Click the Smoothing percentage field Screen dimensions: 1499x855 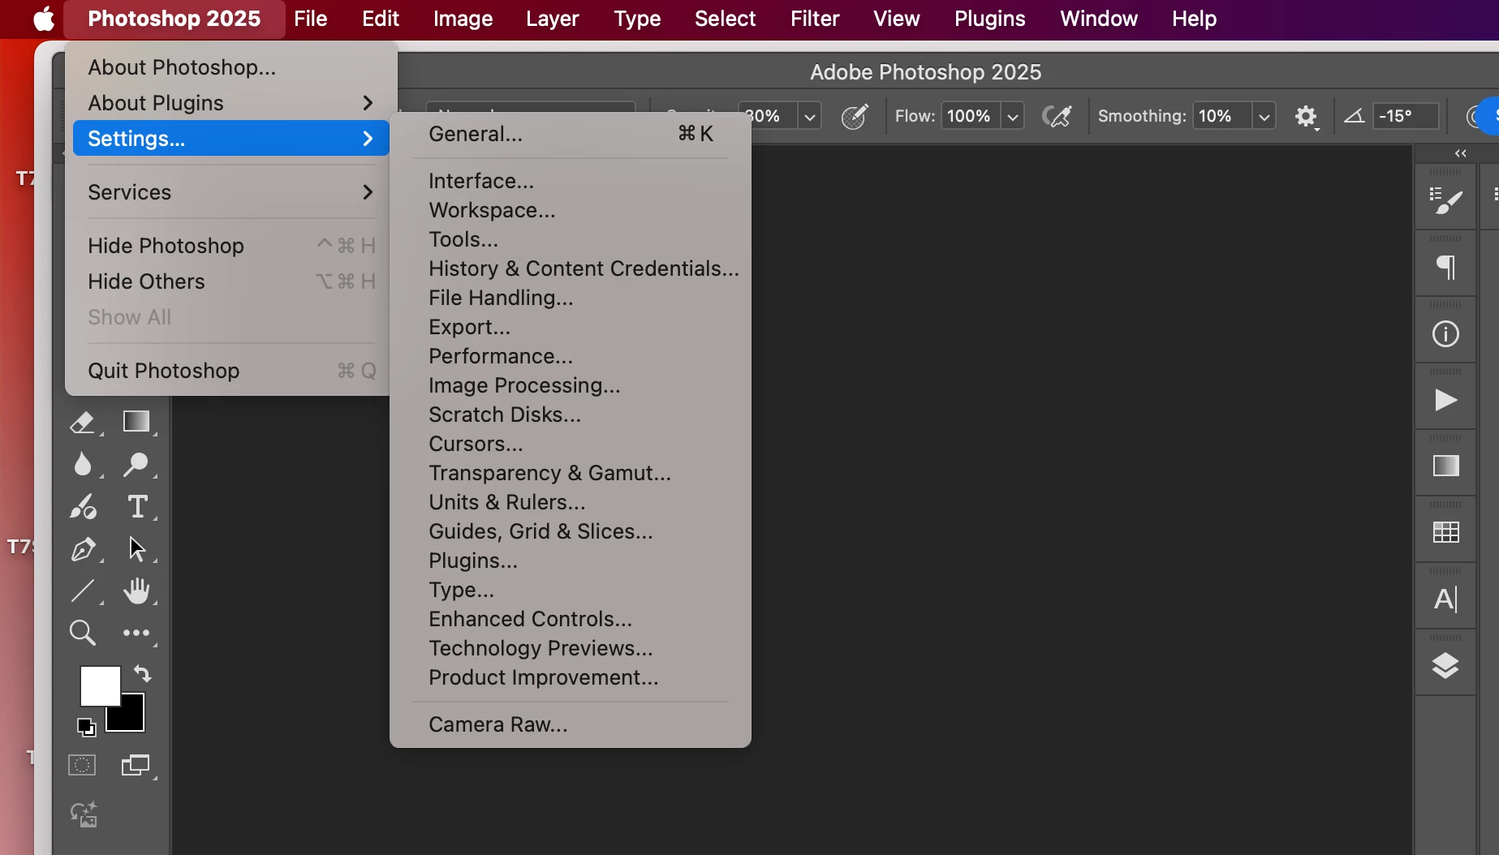pos(1222,116)
